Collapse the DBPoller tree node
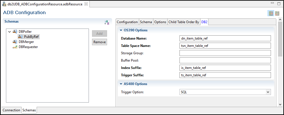This screenshot has height=115, width=284. click(x=10, y=32)
